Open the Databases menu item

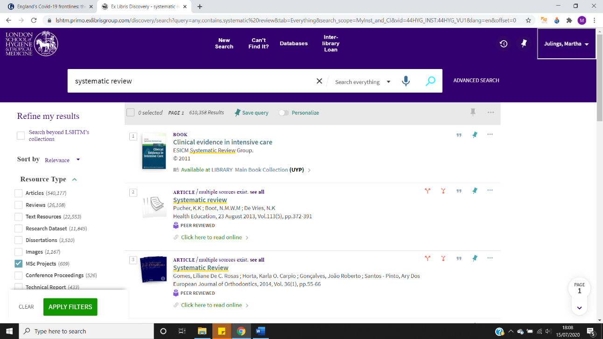294,43
